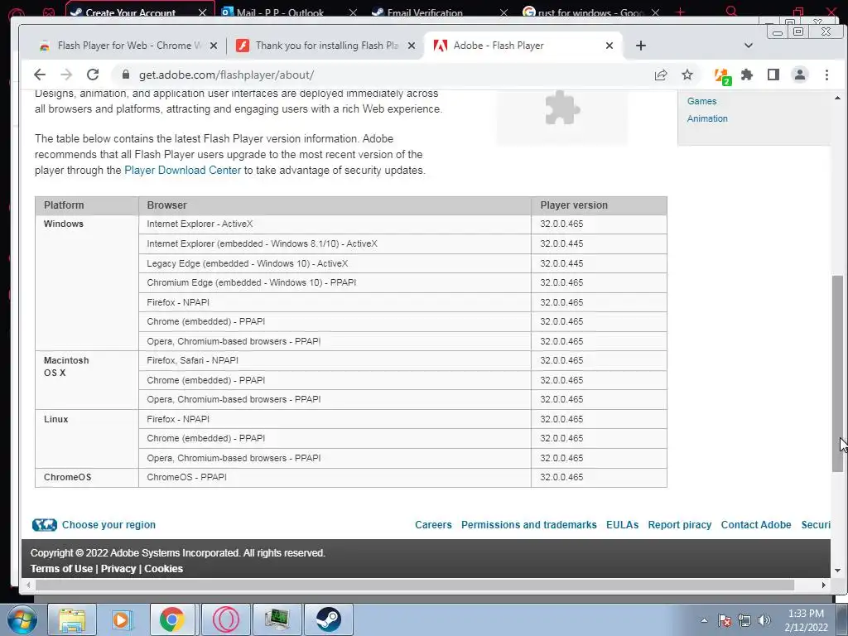Click the Choose your region link

point(108,524)
